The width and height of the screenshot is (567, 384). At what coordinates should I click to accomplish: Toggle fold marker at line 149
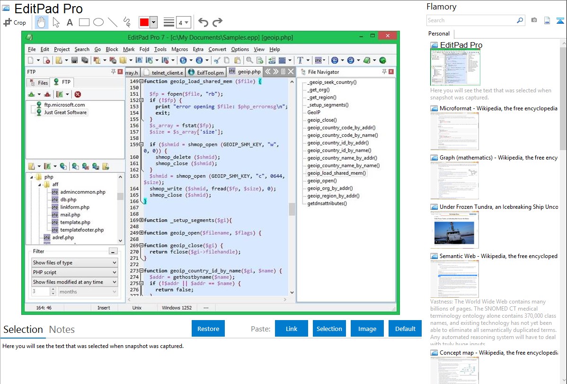pos(142,81)
